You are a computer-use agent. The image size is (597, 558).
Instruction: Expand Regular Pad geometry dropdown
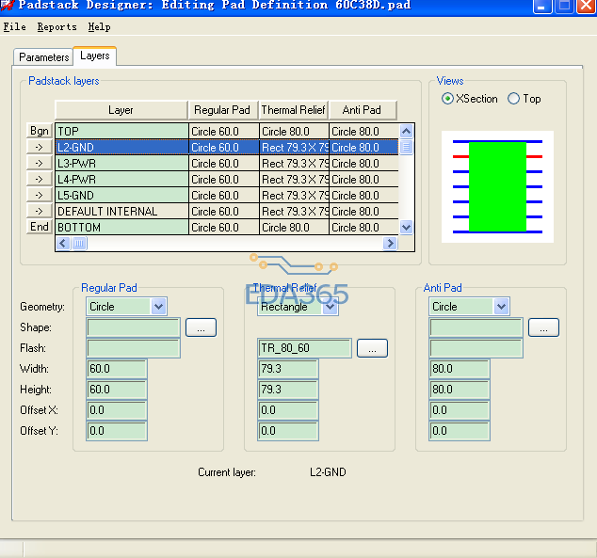coord(158,307)
